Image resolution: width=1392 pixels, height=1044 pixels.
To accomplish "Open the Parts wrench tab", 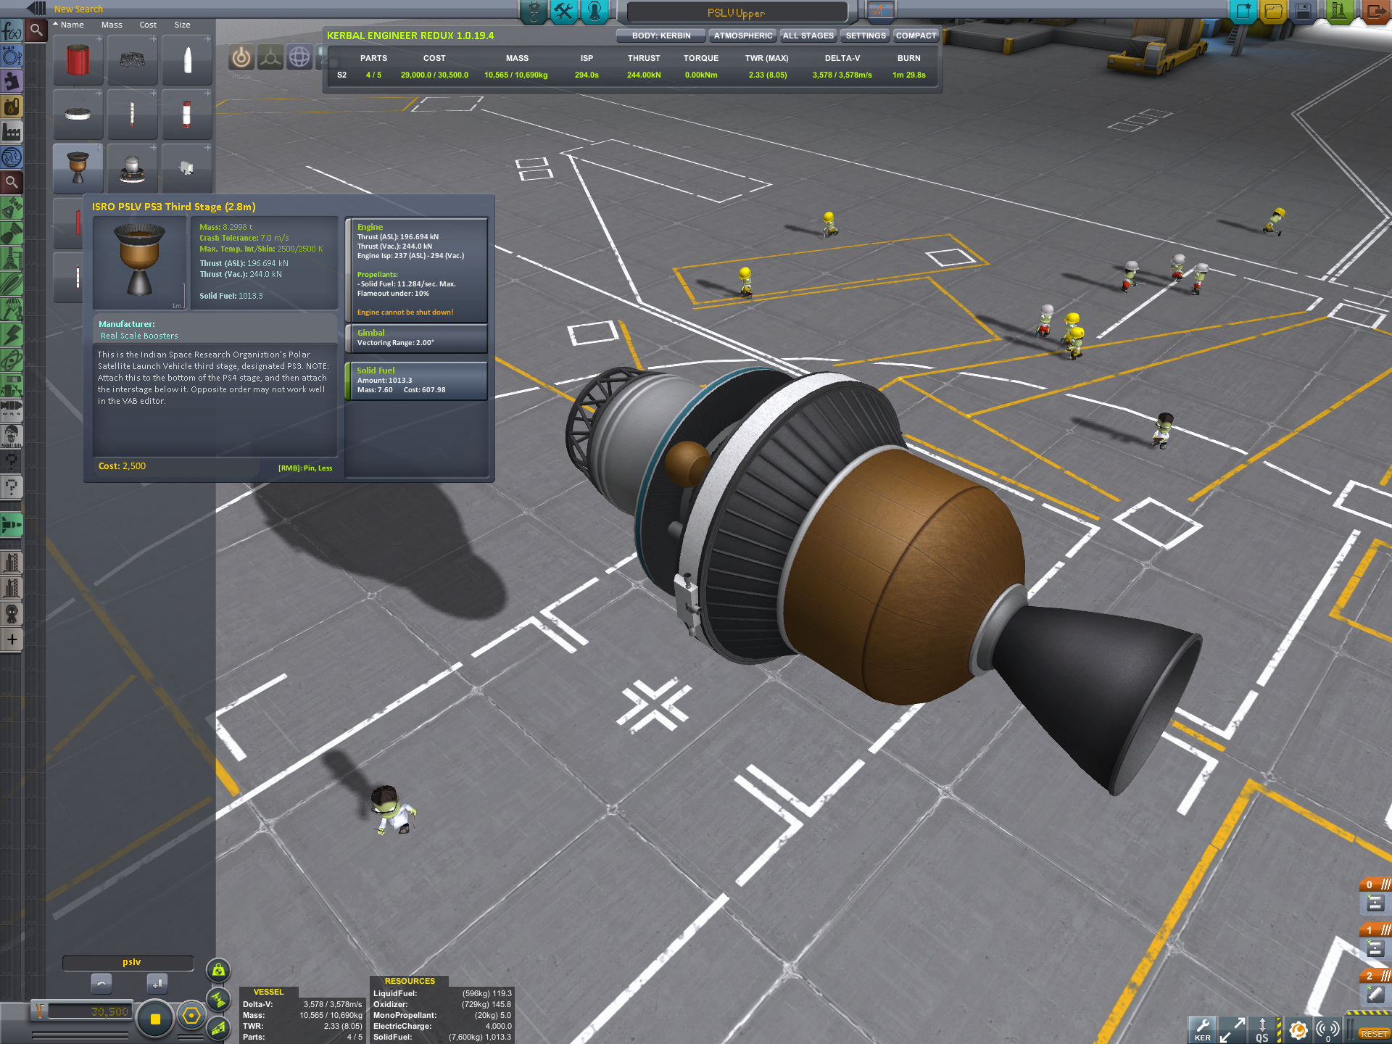I will 563,12.
